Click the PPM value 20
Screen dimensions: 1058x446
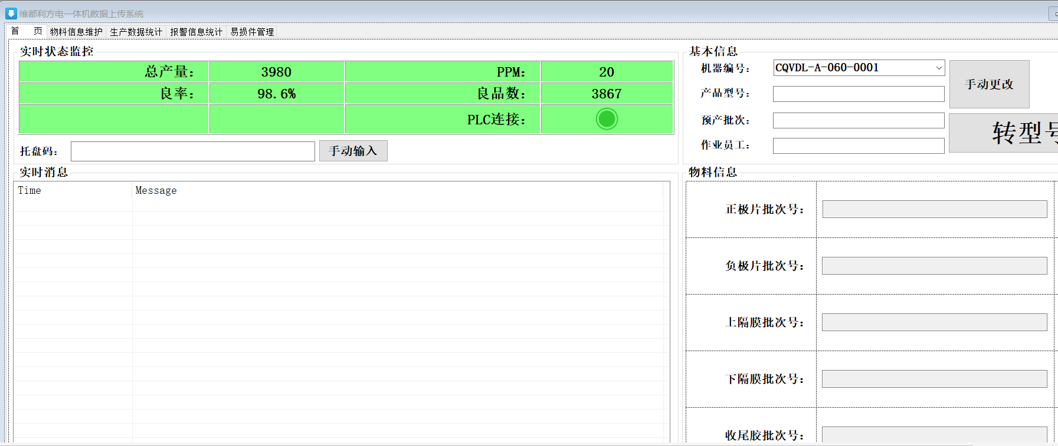pyautogui.click(x=607, y=72)
